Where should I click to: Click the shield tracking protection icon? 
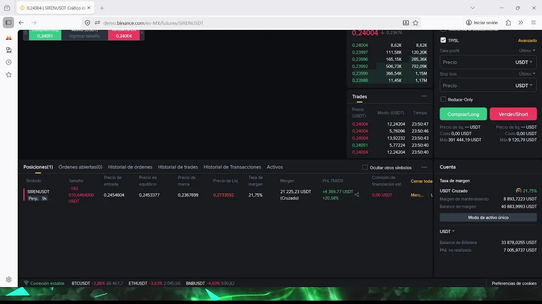[88, 23]
